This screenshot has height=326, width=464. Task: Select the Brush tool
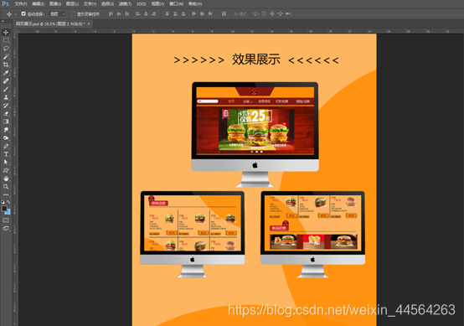[x=6, y=89]
